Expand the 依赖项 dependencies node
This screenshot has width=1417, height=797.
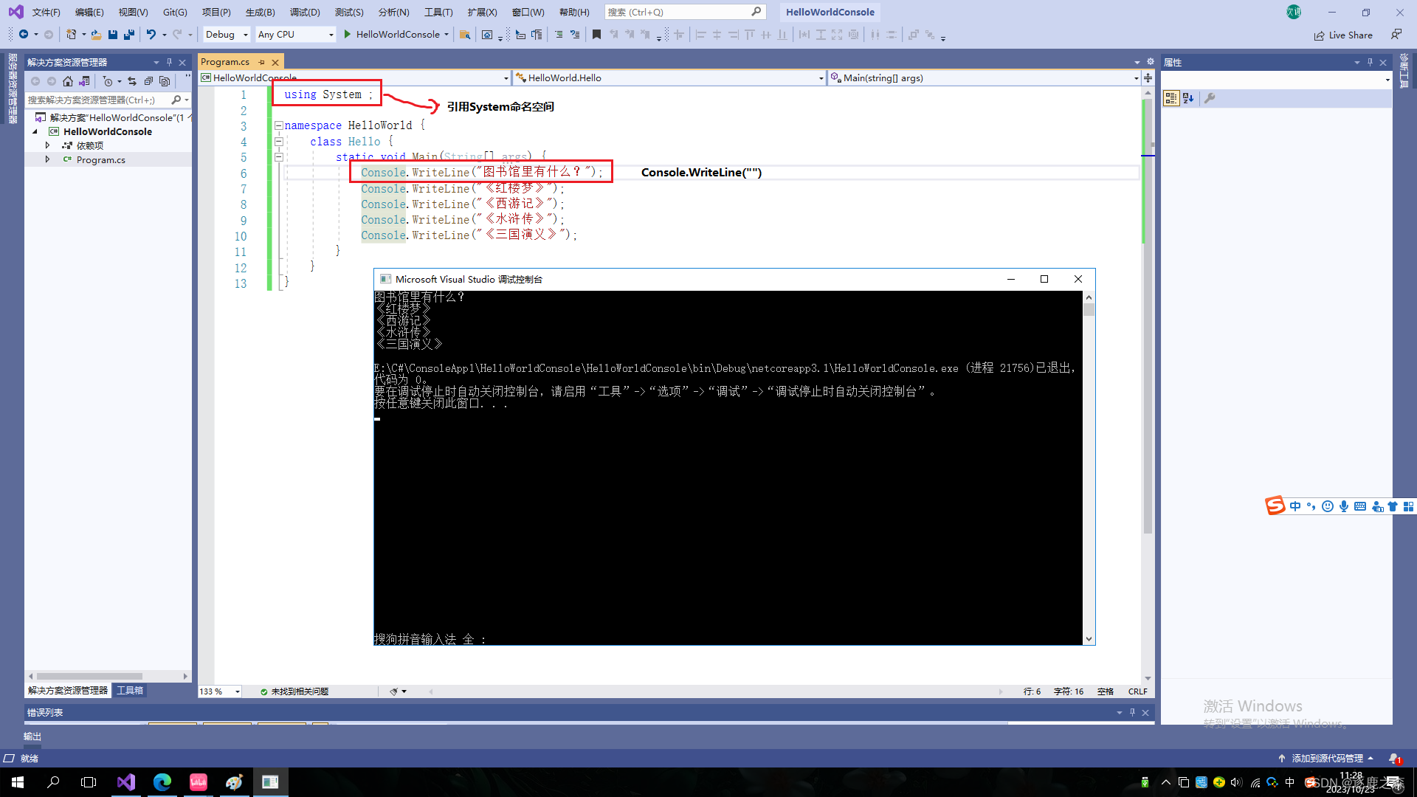[x=48, y=145]
